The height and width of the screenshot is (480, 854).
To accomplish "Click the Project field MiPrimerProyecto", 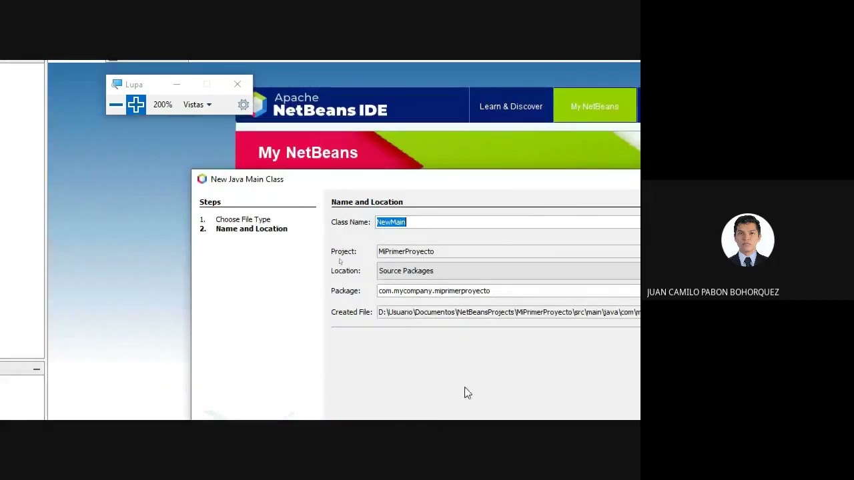I will tap(508, 251).
